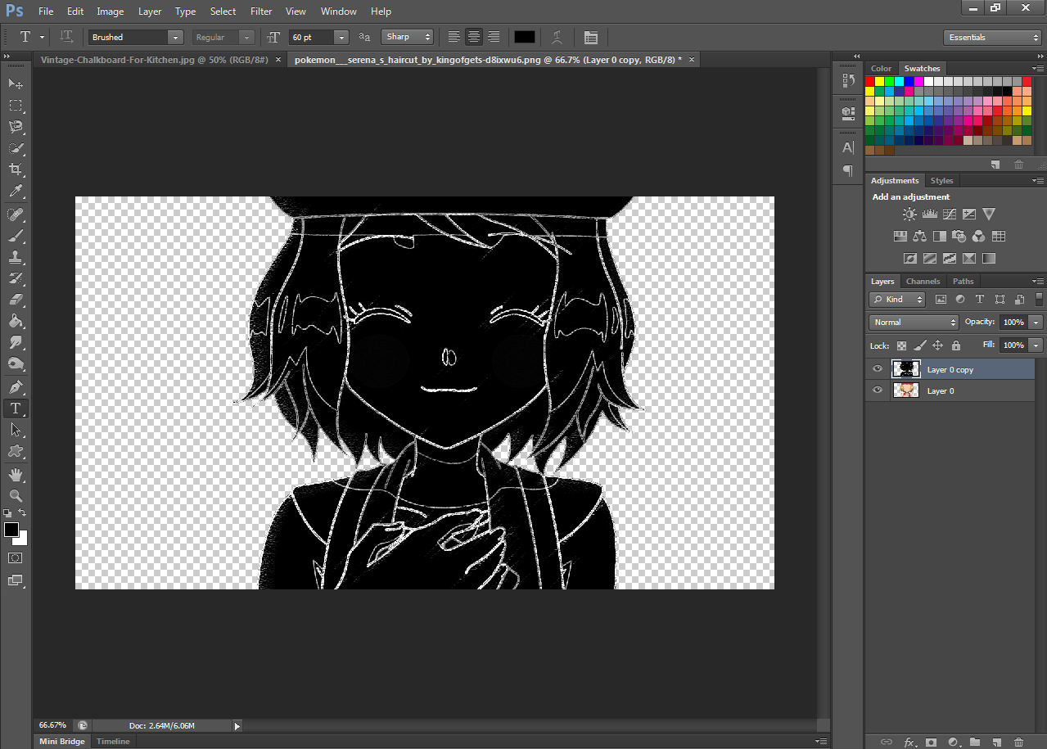
Task: Select the Lasso tool
Action: (x=16, y=126)
